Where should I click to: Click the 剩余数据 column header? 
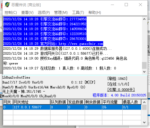pyautogui.click(x=93, y=102)
